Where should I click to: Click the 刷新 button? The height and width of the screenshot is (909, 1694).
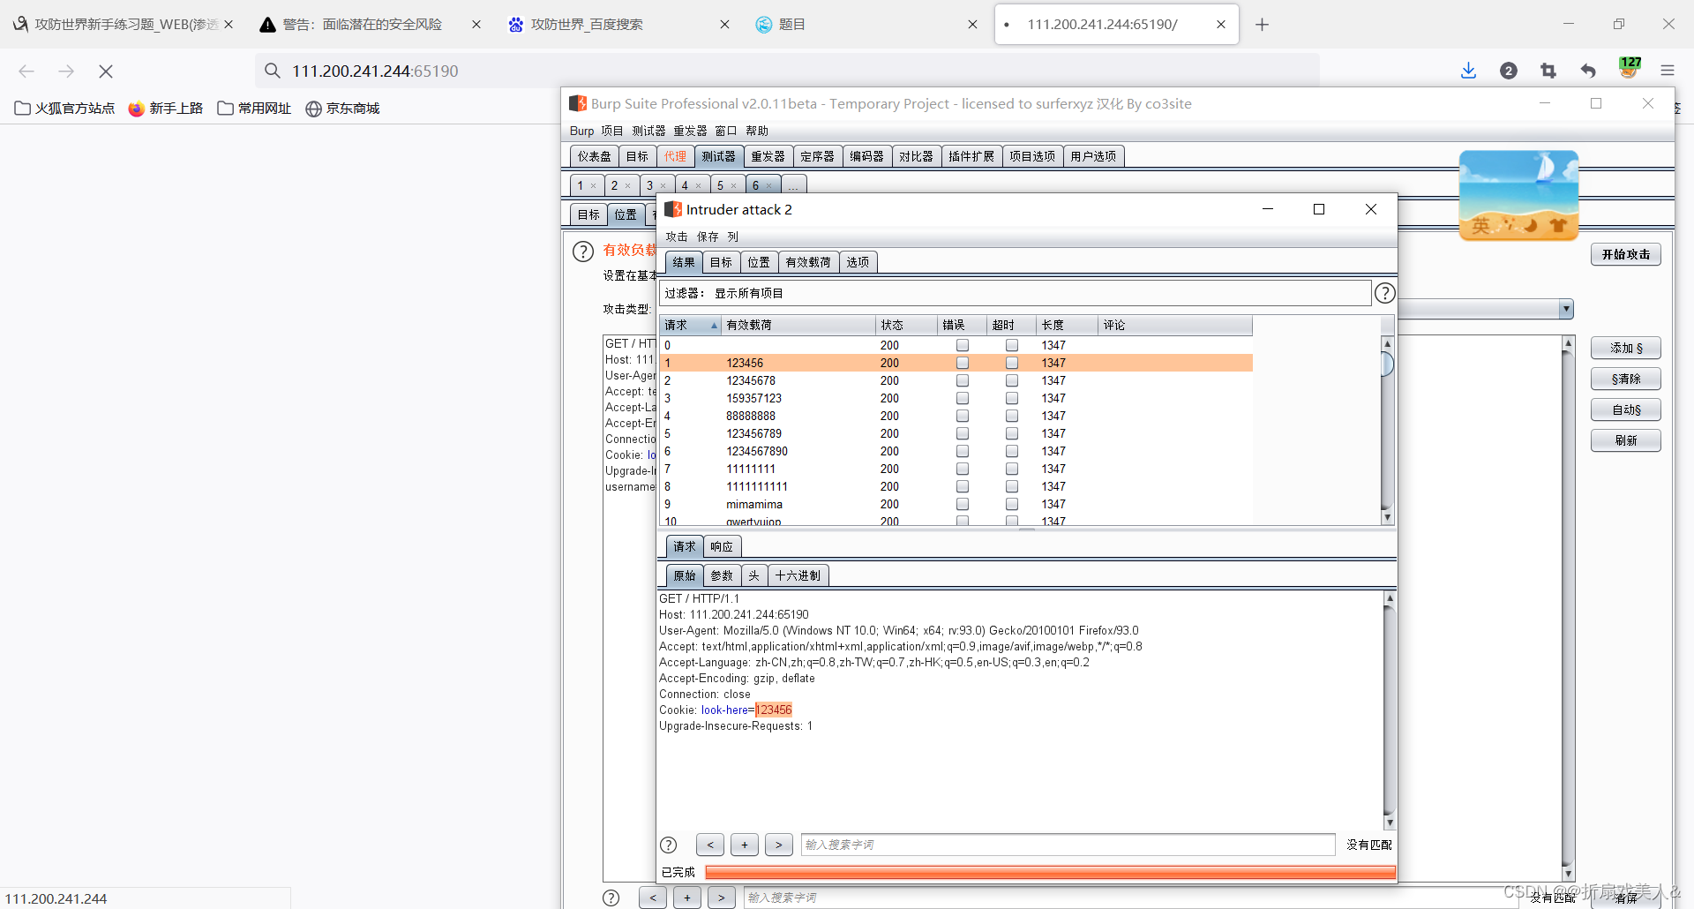(x=1626, y=440)
